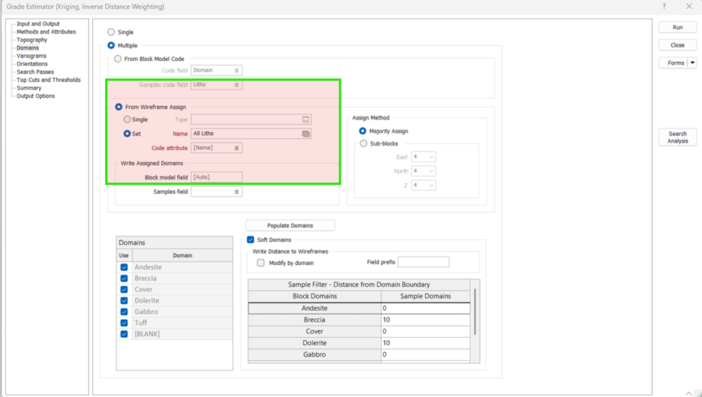Screen dimensions: 702x397
Task: Click the Code attribute list icon
Action: [236, 148]
